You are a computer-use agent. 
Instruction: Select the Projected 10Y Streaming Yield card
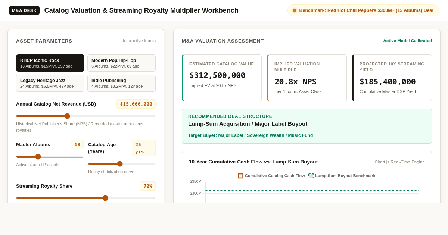click(x=392, y=78)
